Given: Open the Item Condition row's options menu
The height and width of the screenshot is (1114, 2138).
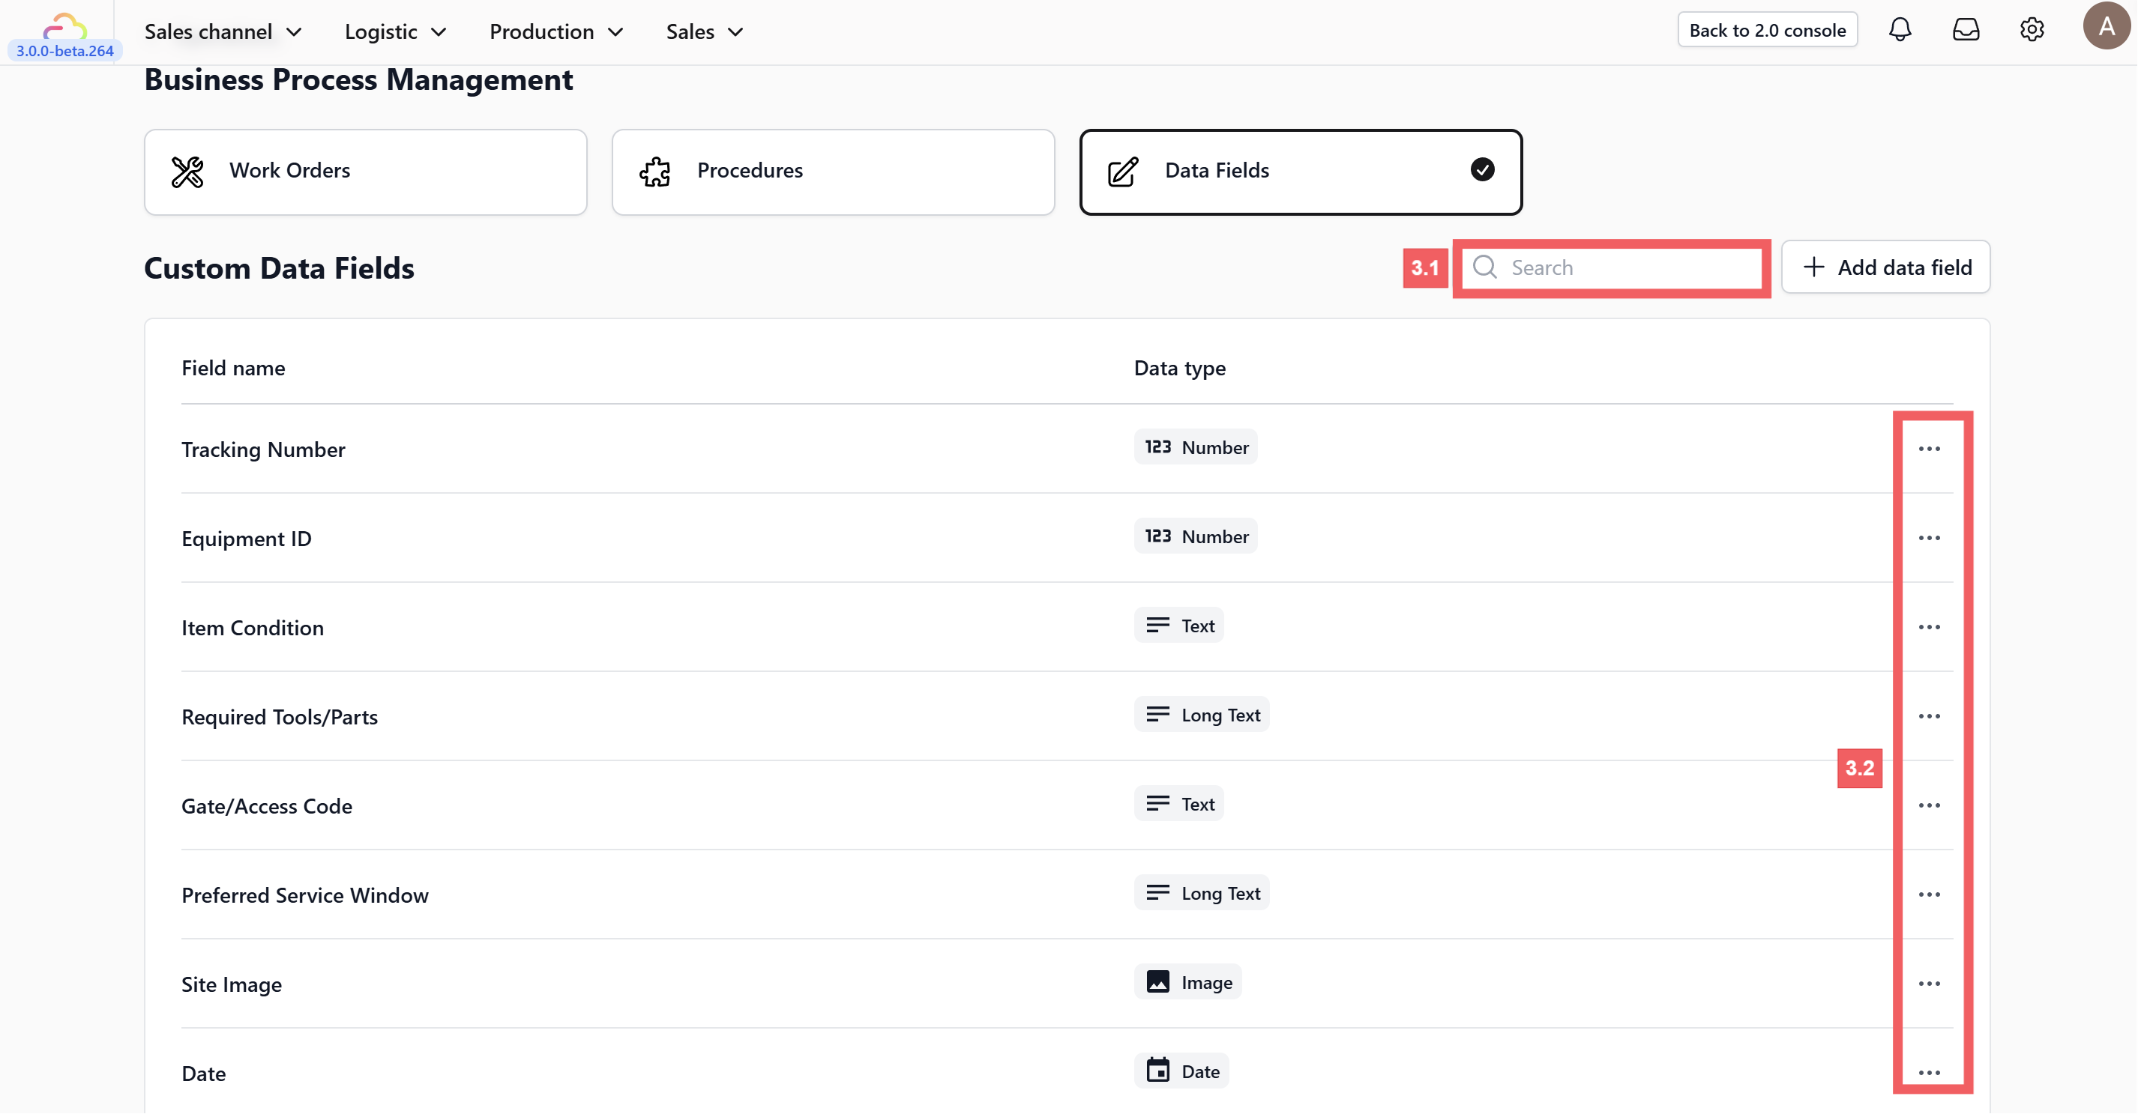Looking at the screenshot, I should pos(1929,627).
